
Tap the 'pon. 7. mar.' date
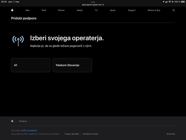click(x=14, y=2)
